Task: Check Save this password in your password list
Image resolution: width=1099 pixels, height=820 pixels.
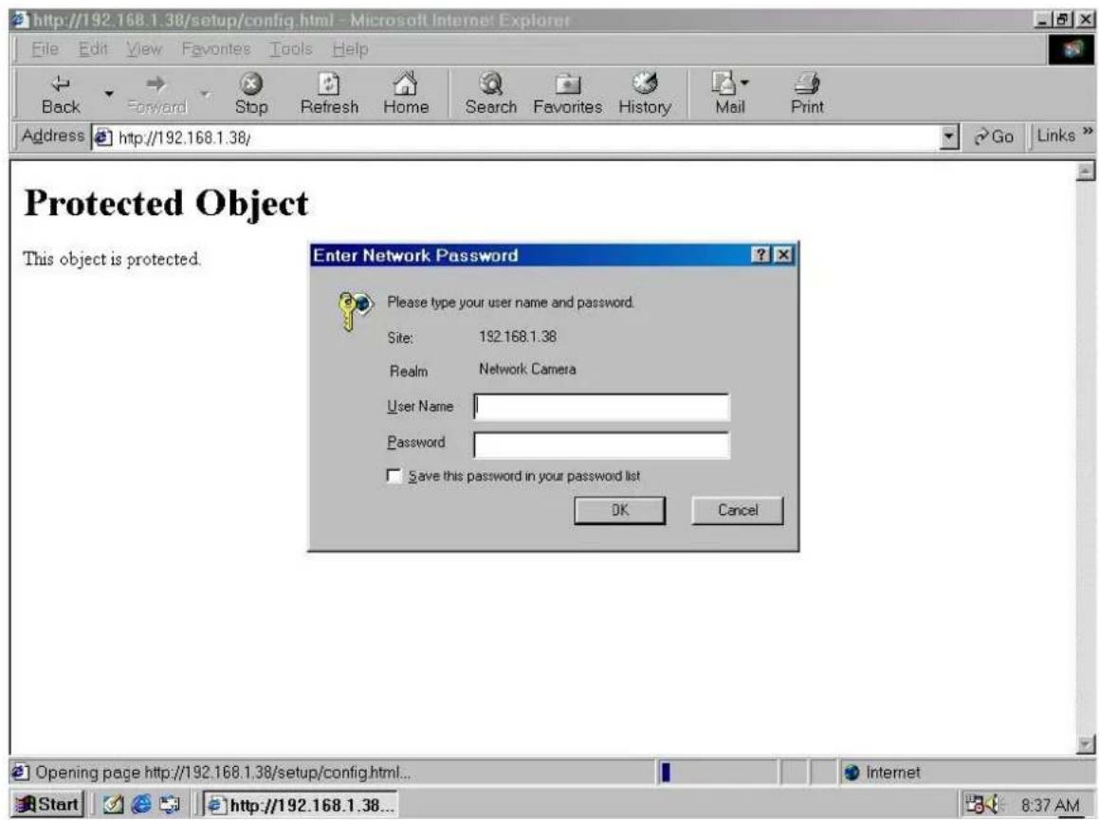Action: tap(394, 477)
